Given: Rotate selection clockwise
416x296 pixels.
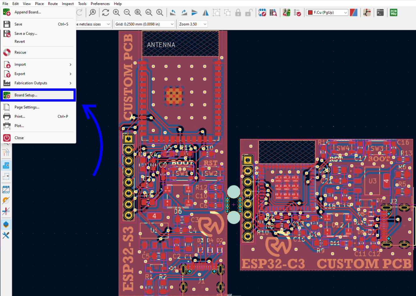Looking at the screenshot, I should (184, 13).
